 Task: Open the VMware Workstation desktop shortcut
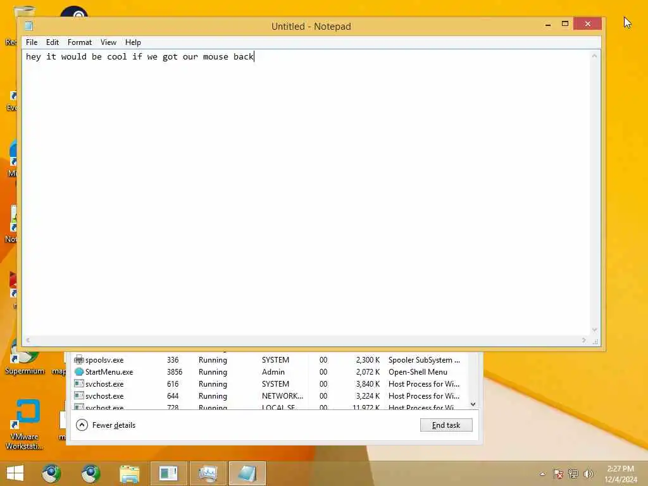pos(24,425)
